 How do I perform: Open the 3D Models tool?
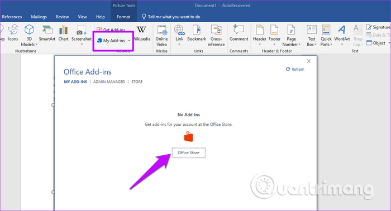[29, 36]
